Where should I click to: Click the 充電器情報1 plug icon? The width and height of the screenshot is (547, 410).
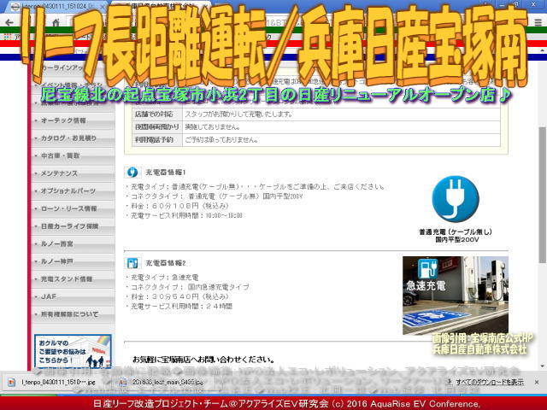132,172
